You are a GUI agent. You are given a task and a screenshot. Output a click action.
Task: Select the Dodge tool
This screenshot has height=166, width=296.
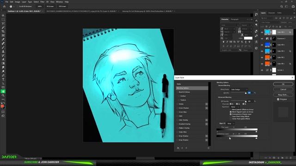pos(3,71)
